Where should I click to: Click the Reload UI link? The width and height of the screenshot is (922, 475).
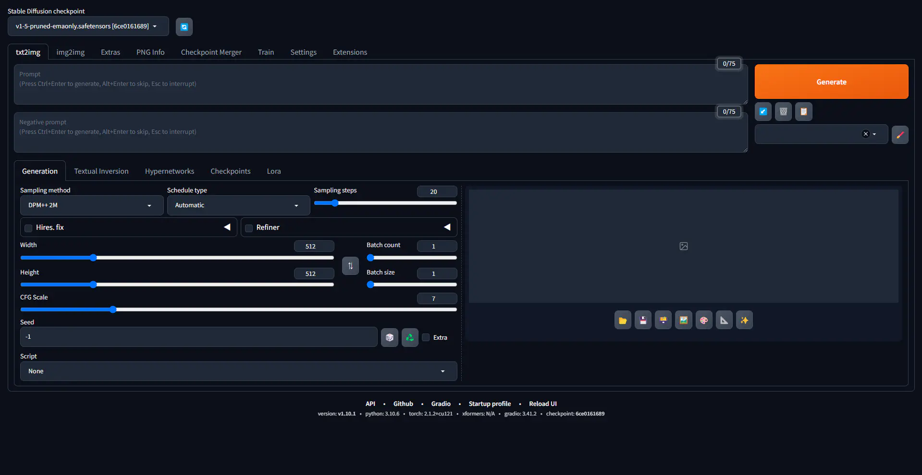click(542, 404)
